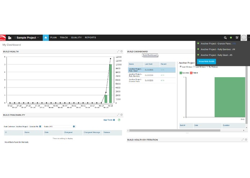Open Another Project - Rally Bamboo #4 notification
250x178 pixels.
click(218, 49)
